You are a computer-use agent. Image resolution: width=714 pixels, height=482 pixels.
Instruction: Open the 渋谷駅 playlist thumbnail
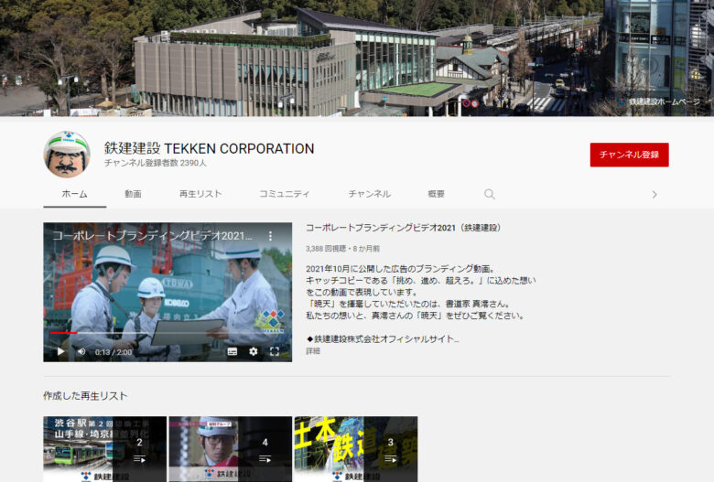click(x=104, y=449)
